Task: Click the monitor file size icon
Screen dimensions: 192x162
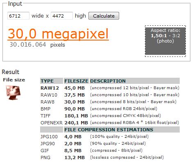Action: [x=13, y=93]
